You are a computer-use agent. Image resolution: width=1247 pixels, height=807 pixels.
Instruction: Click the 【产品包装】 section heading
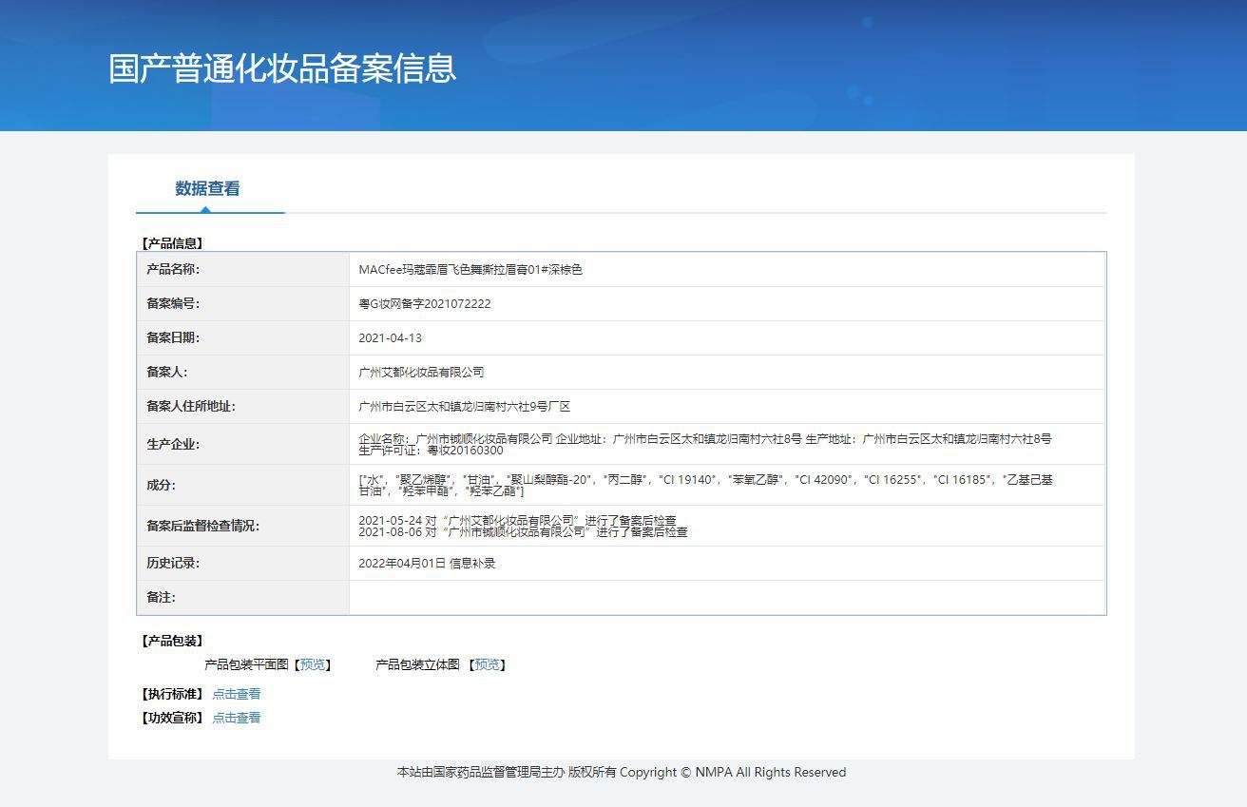click(172, 641)
